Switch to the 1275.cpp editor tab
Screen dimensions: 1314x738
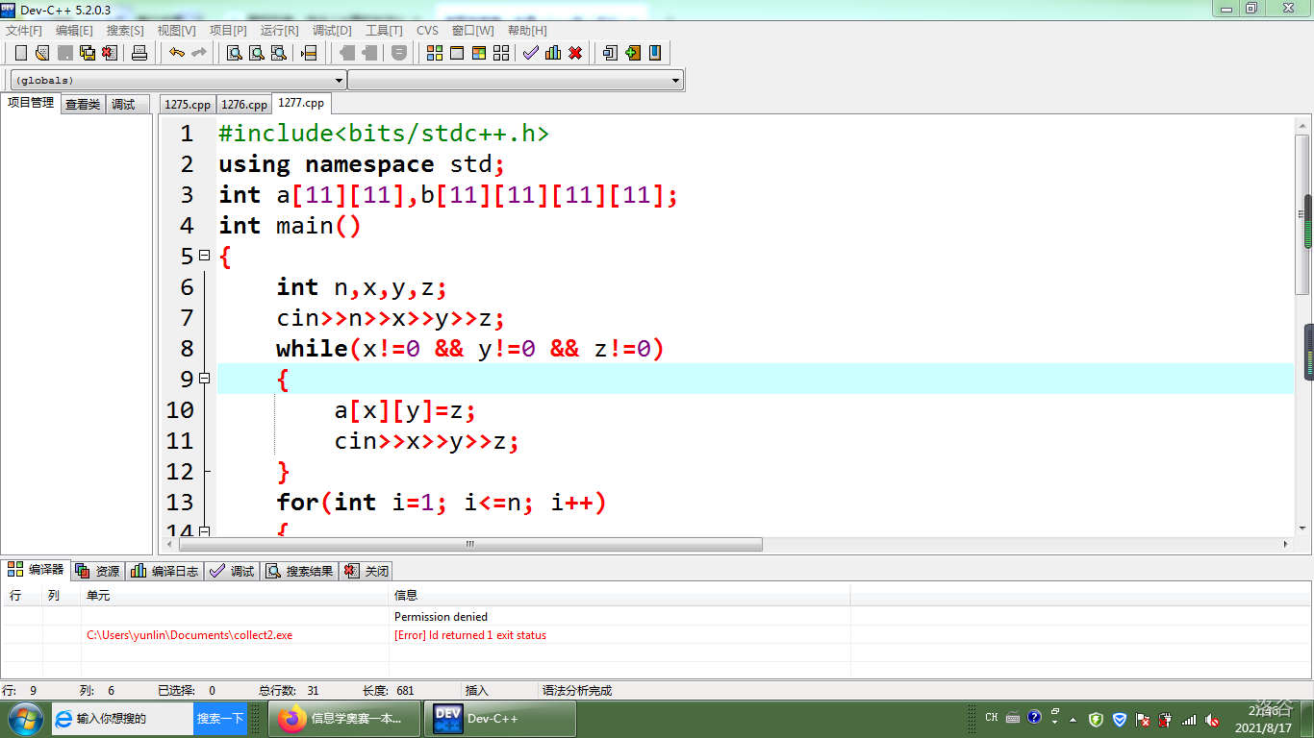point(187,105)
